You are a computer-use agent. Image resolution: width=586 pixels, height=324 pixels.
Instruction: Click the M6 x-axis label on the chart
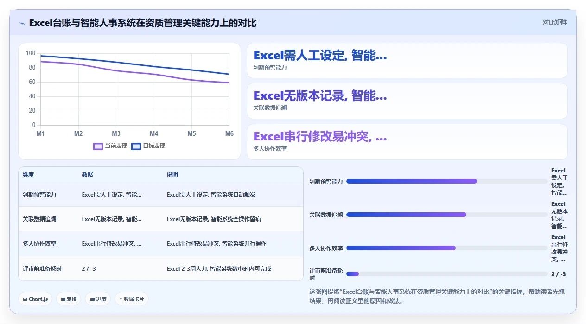coord(229,133)
